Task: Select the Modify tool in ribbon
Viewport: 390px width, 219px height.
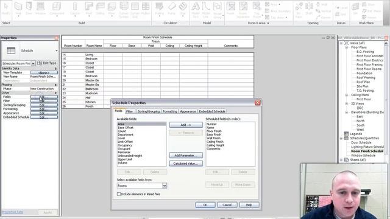Action: click(6, 9)
